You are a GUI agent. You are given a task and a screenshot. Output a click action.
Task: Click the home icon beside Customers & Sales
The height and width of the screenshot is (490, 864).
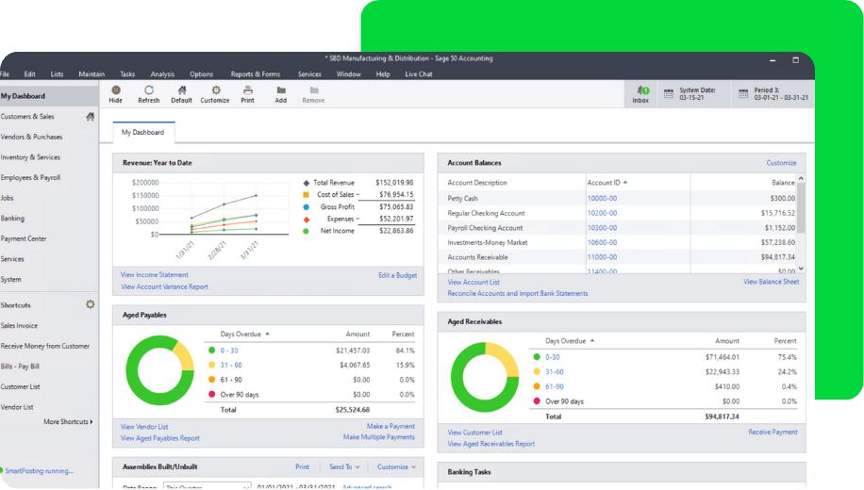[x=91, y=117]
